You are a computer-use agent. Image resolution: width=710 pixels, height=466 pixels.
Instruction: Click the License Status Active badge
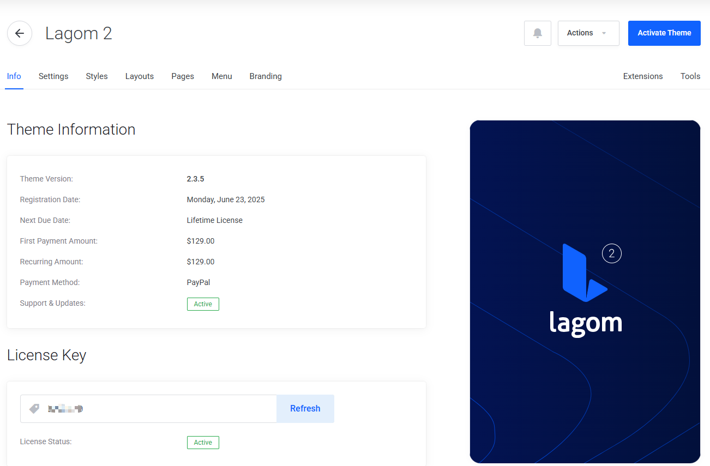tap(203, 443)
